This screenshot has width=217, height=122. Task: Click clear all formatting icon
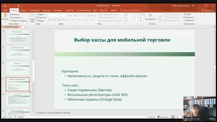(x=75, y=16)
